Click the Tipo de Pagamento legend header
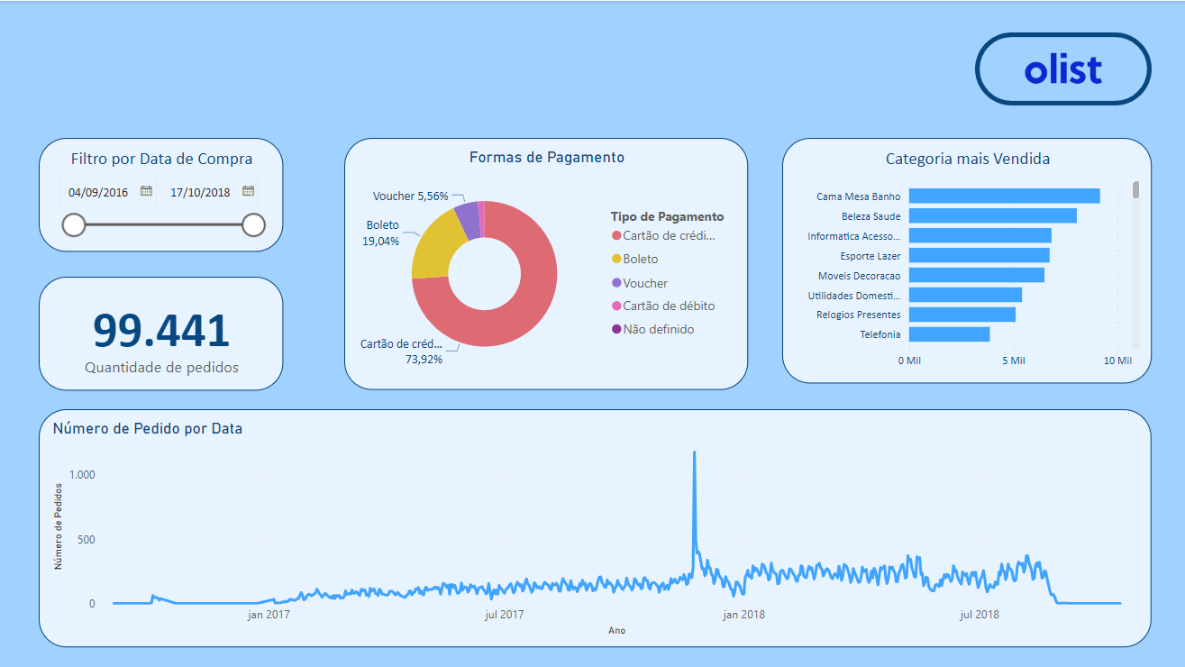Image resolution: width=1185 pixels, height=667 pixels. [x=667, y=216]
